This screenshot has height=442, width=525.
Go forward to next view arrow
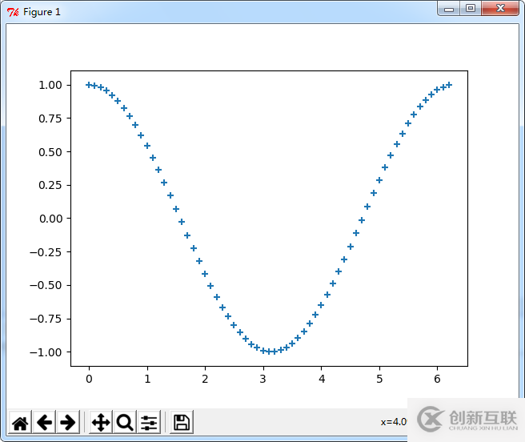(68, 422)
